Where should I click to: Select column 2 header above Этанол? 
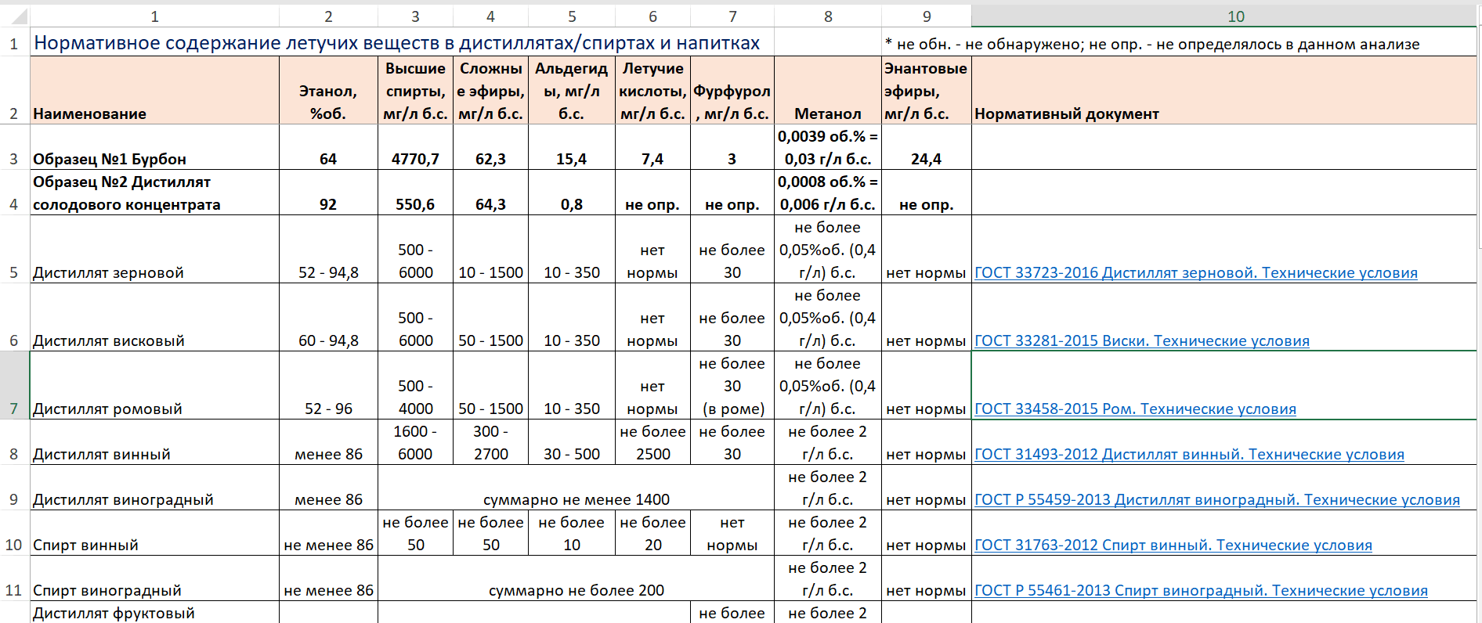[x=328, y=16]
